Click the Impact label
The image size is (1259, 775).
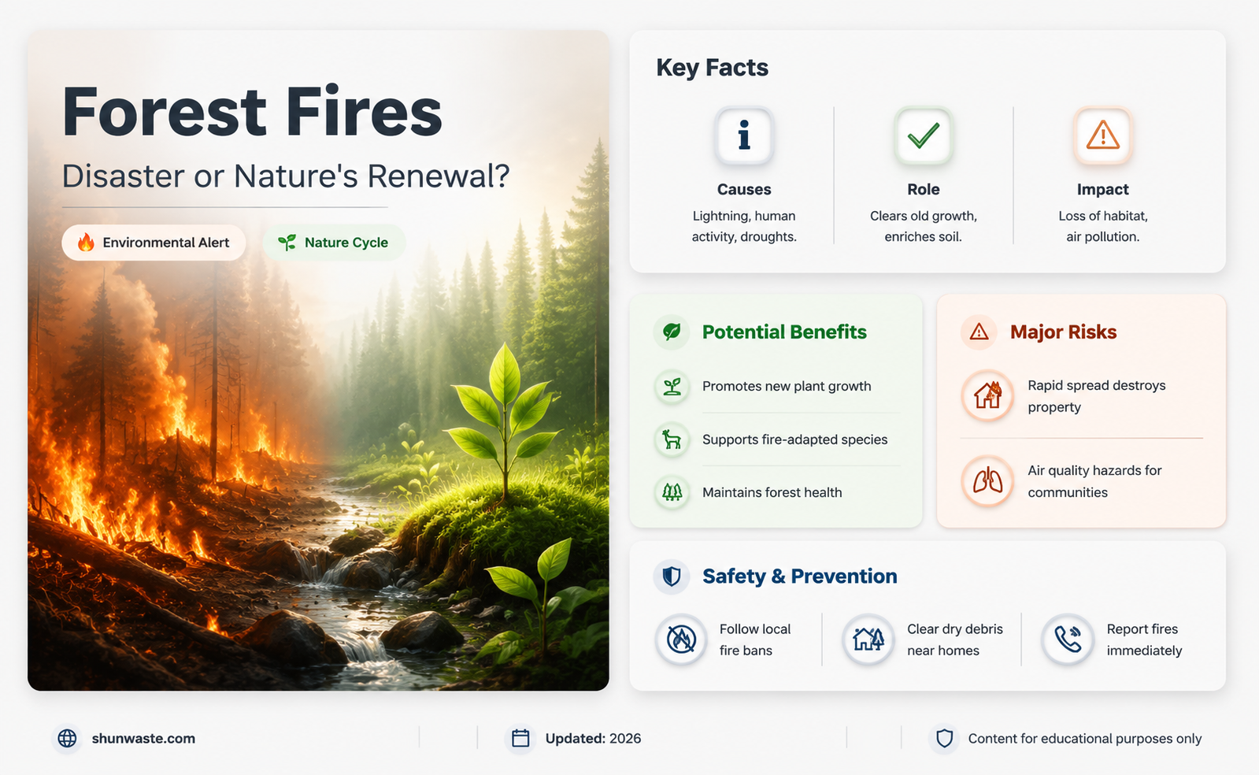click(1102, 190)
